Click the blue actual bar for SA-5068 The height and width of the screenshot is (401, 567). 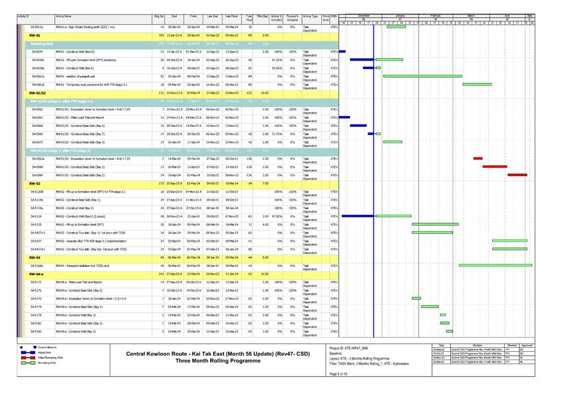pyautogui.click(x=358, y=125)
